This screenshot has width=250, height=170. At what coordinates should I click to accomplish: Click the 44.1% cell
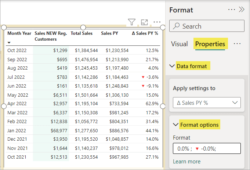click(152, 131)
